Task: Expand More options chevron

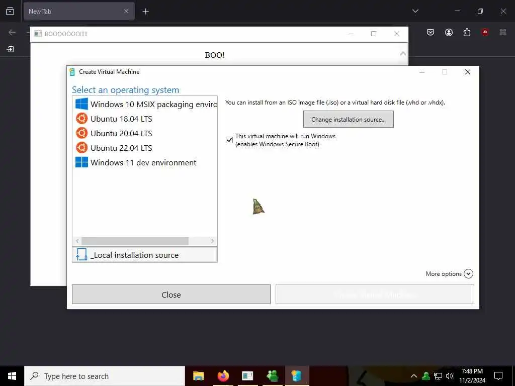Action: pos(468,274)
